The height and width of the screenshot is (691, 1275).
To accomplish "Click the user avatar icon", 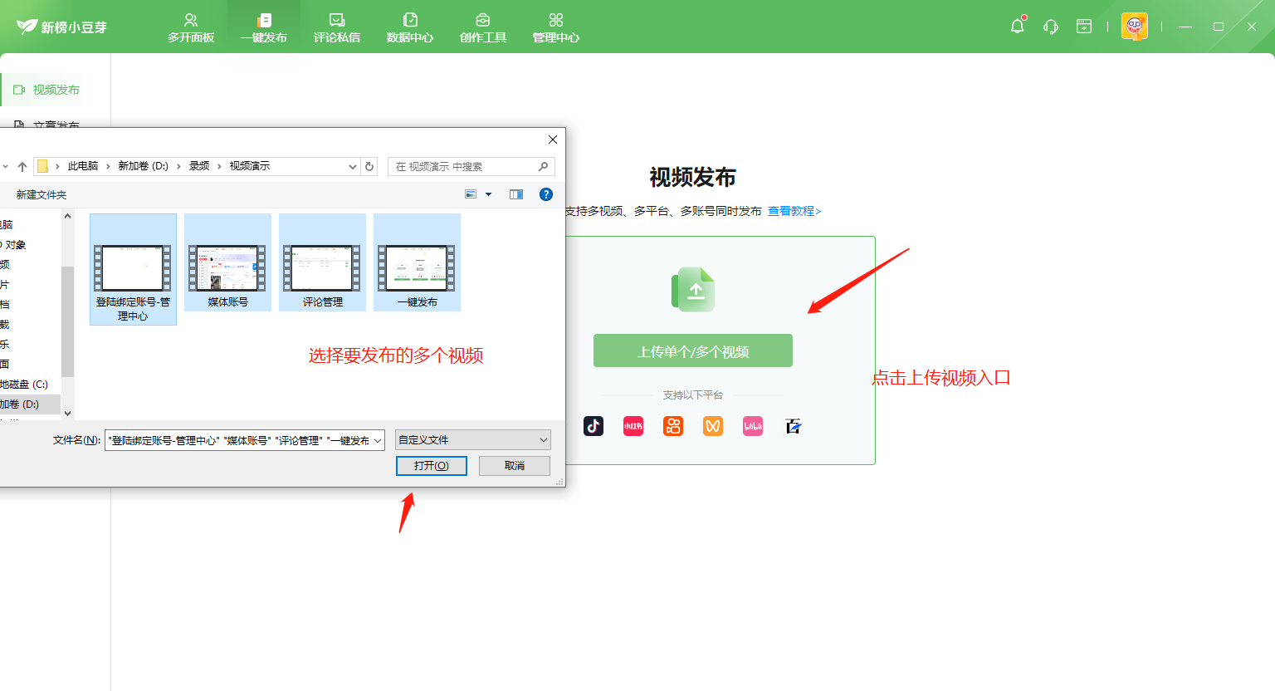I will (1135, 27).
